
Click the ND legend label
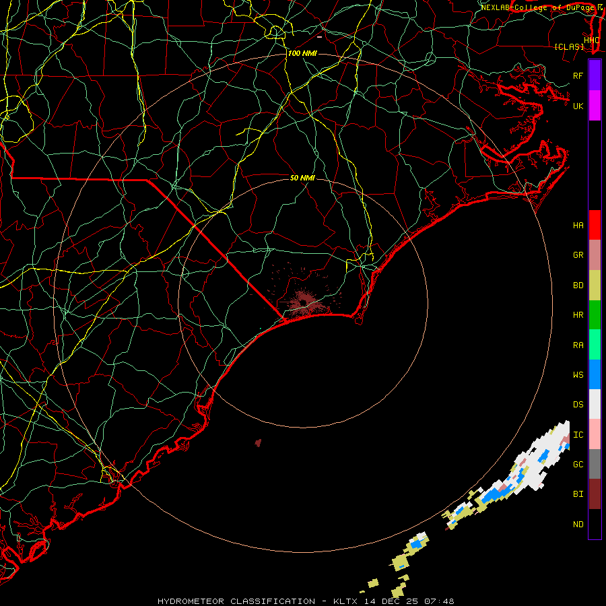click(578, 525)
